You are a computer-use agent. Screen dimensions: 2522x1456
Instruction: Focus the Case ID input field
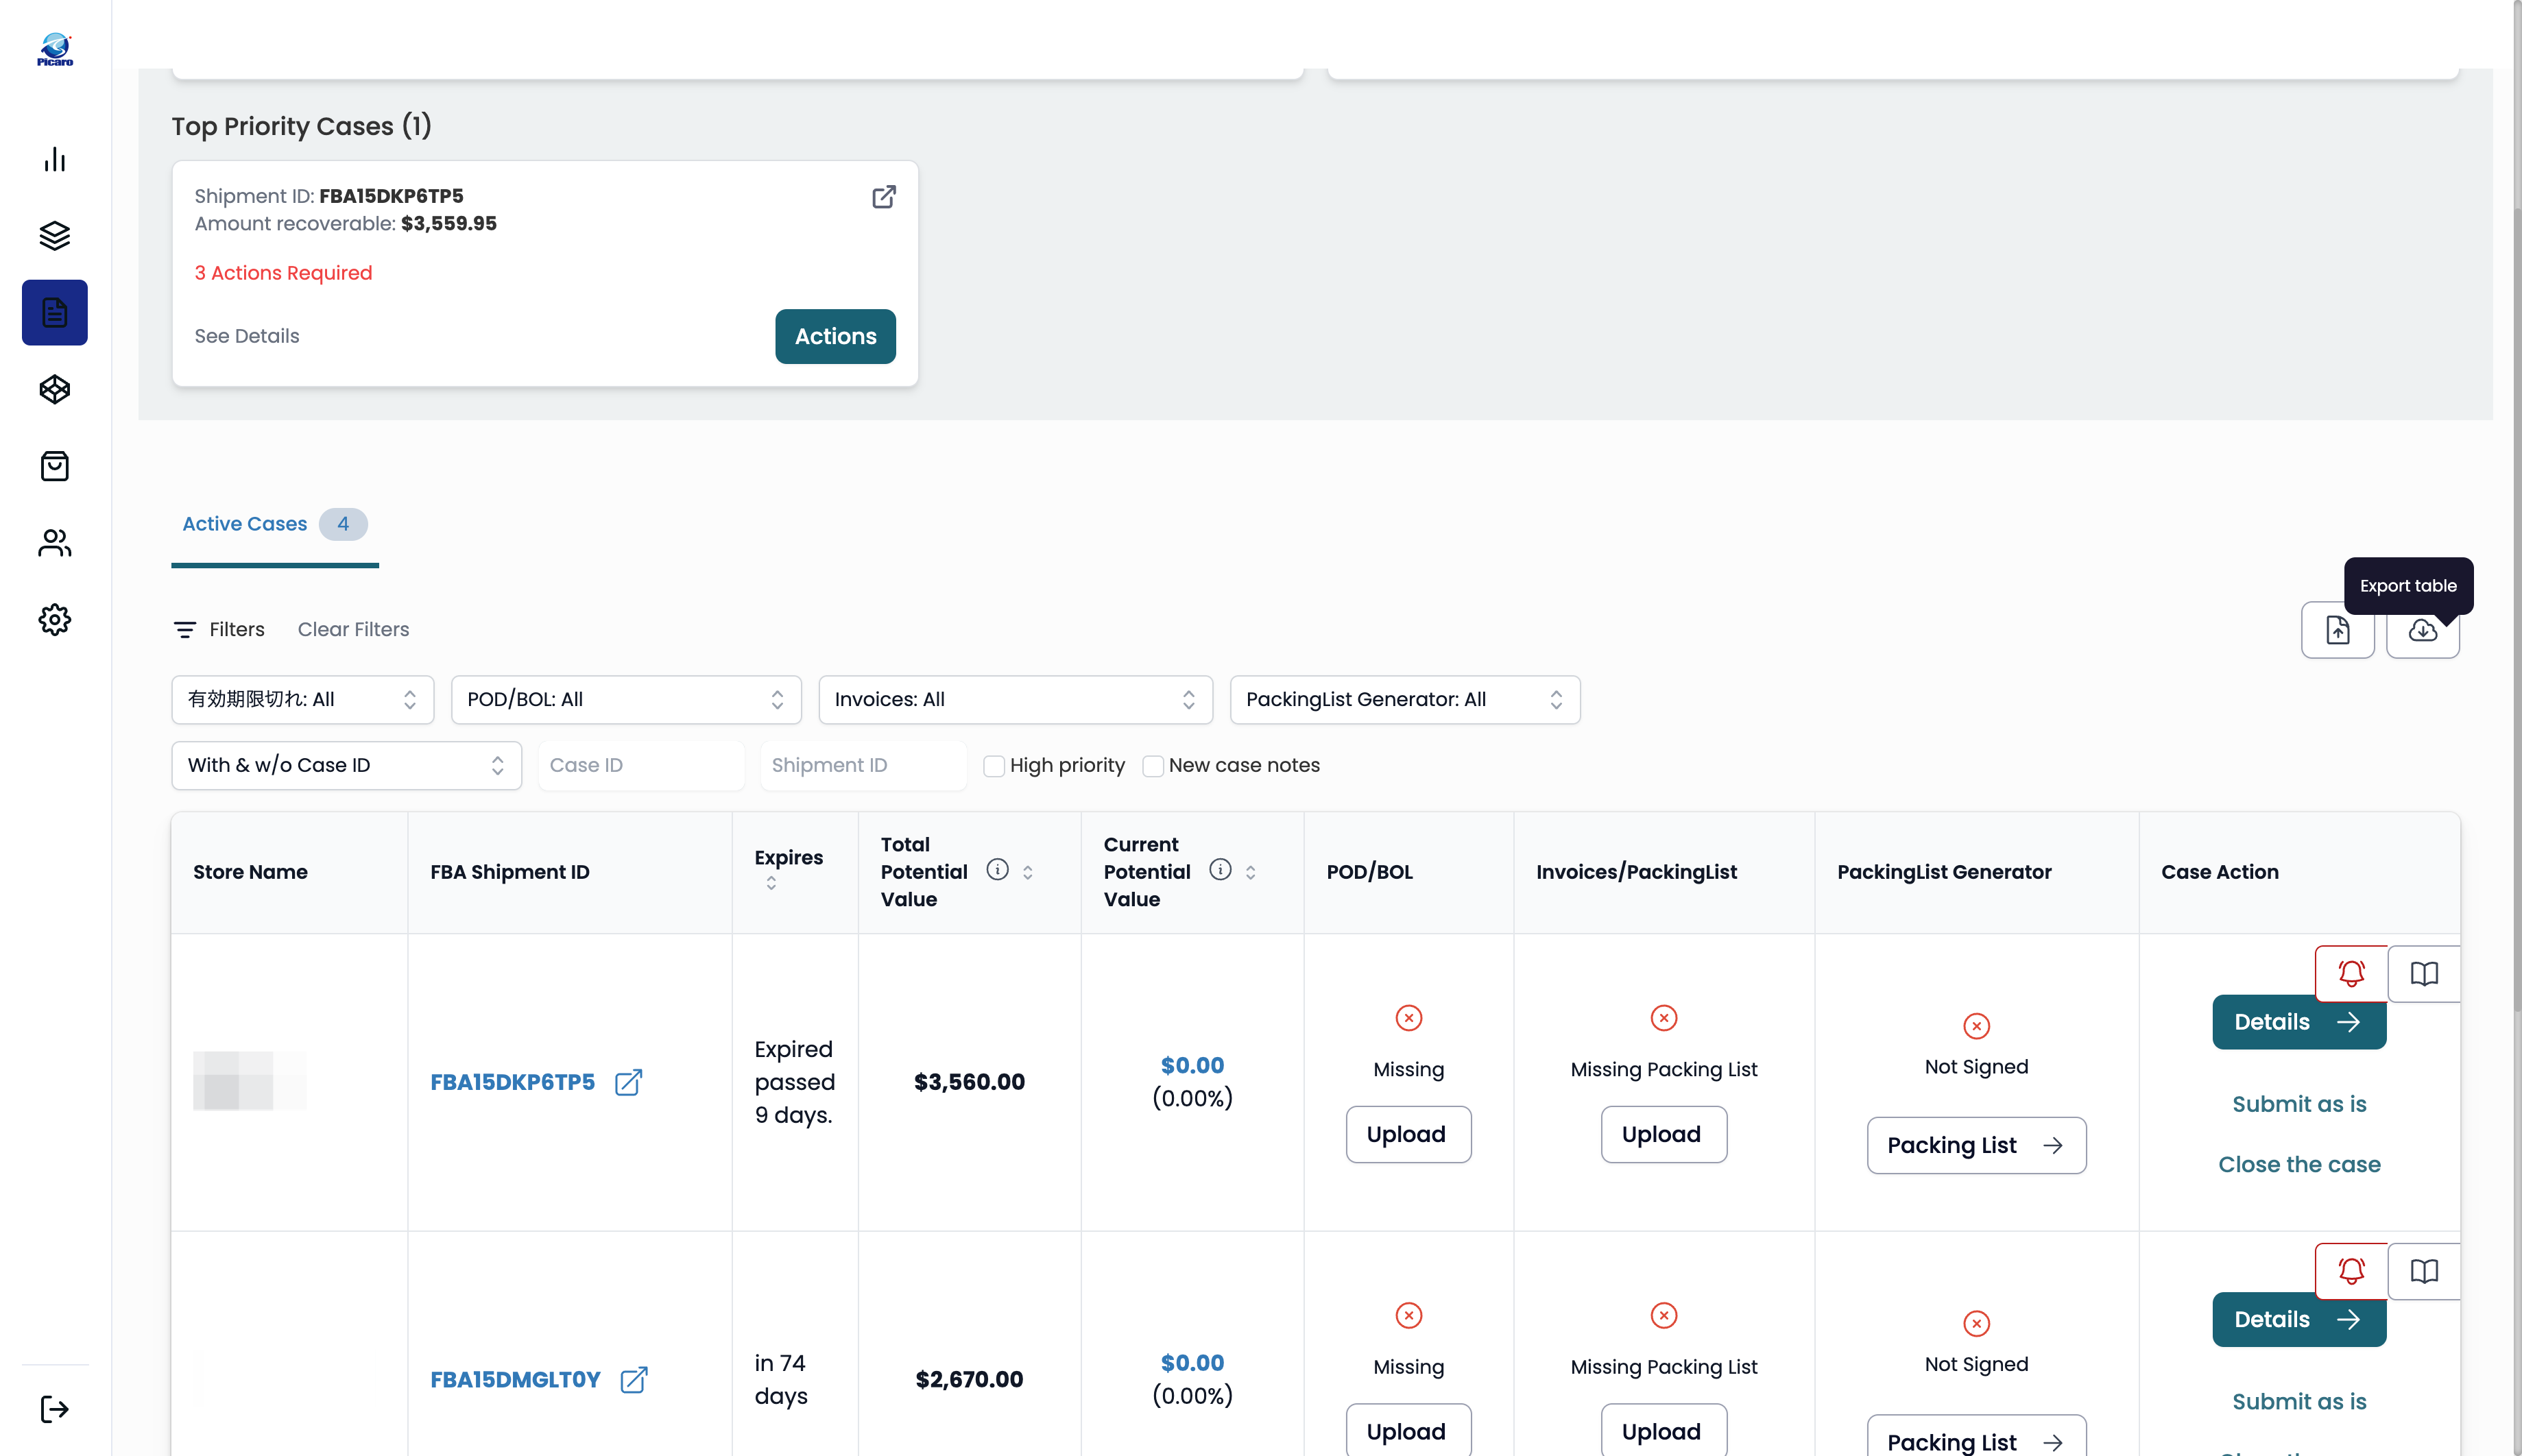coord(641,766)
